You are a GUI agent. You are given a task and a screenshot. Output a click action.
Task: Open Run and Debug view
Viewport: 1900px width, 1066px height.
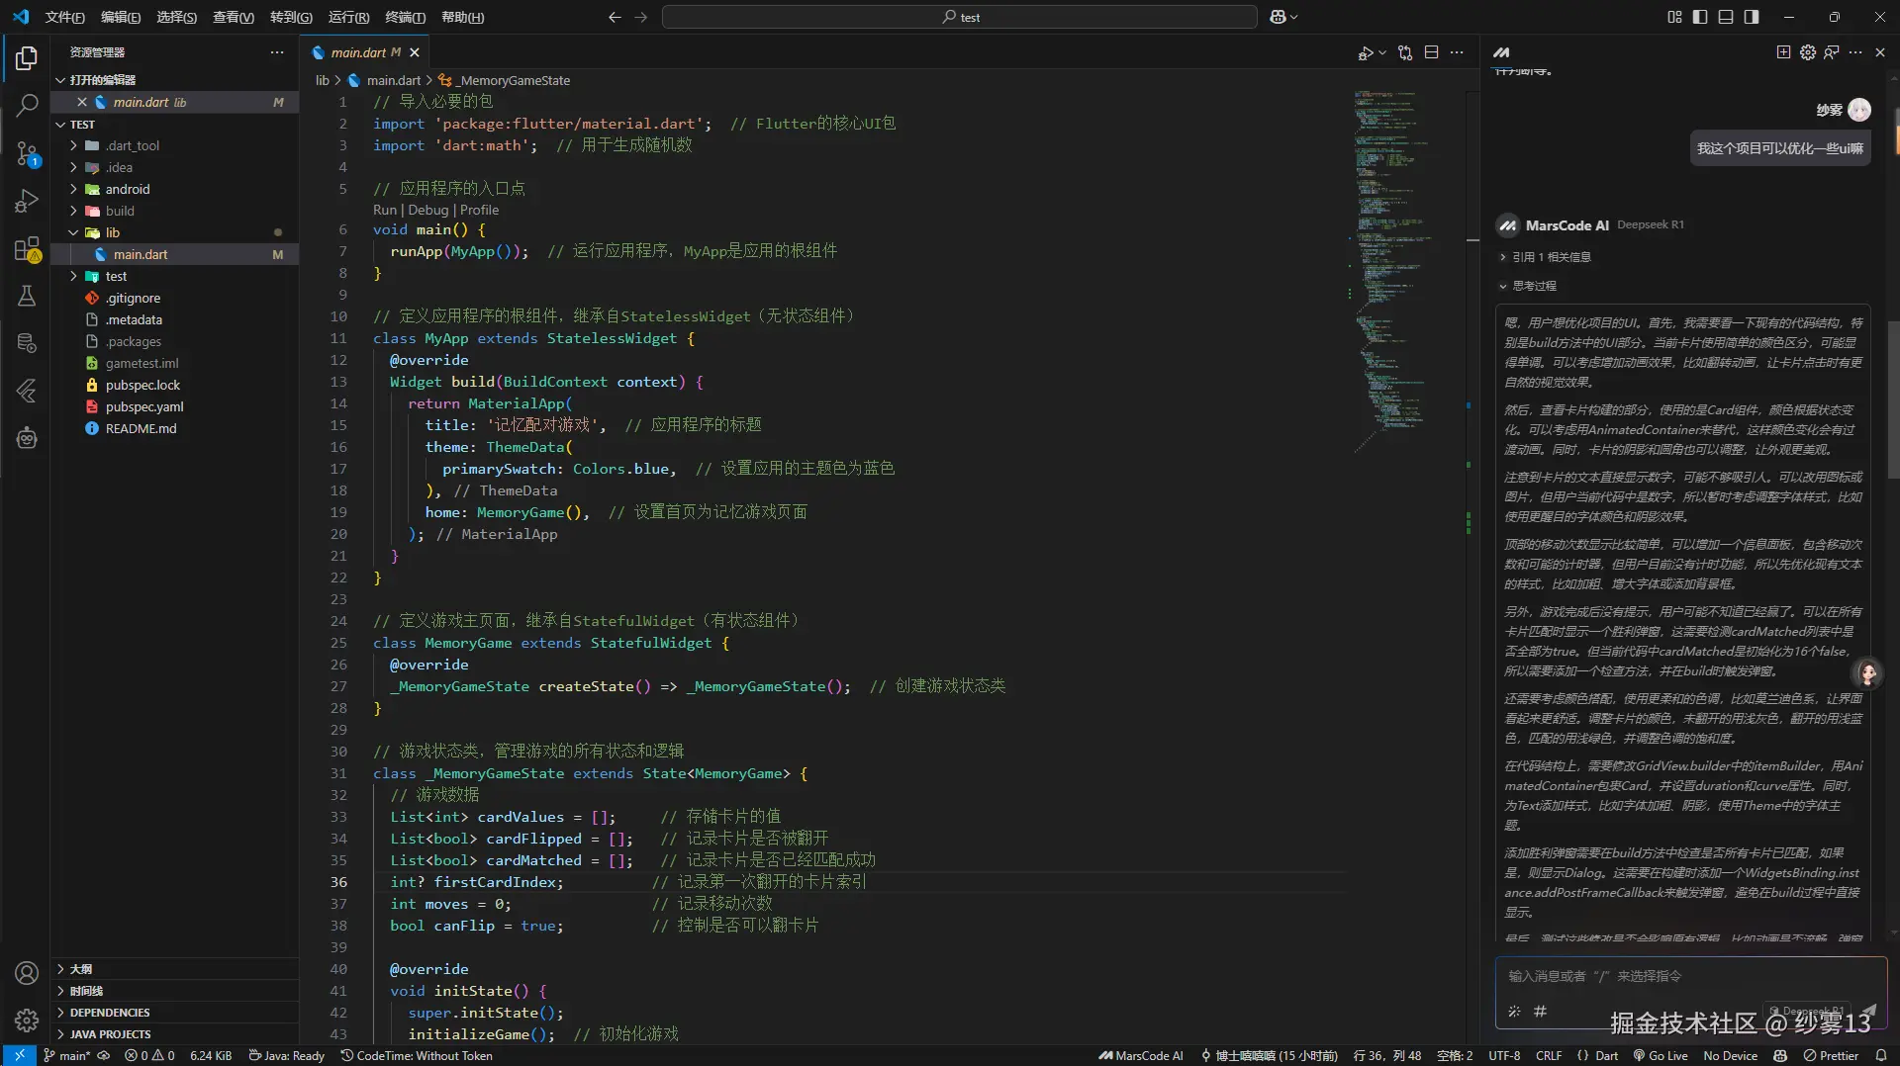tap(27, 201)
